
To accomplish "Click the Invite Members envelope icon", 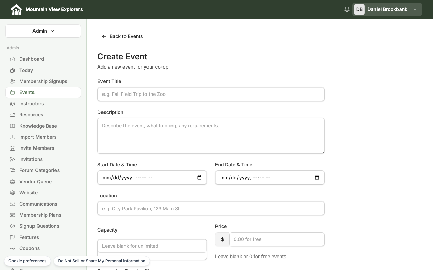I will point(13,148).
